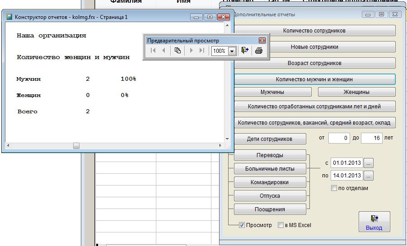Viewport: 407px width, 246px height.
Task: Maximize the Конструктор отчетов window
Action: pyautogui.click(x=210, y=17)
